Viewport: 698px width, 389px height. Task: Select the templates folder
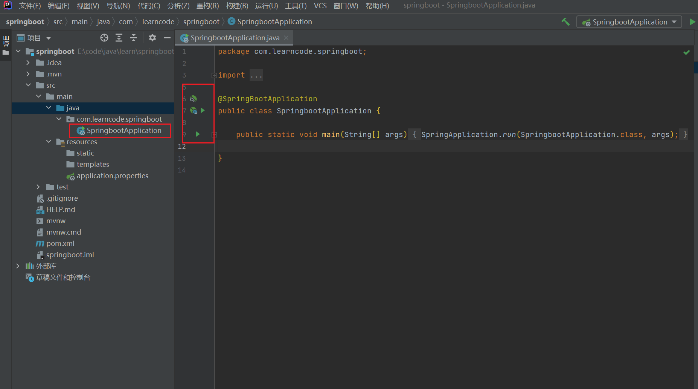pyautogui.click(x=88, y=164)
